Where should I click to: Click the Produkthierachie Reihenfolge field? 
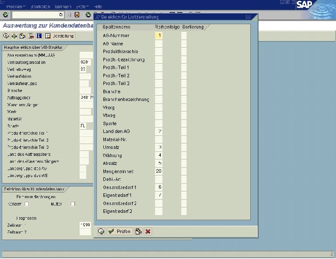(x=159, y=51)
